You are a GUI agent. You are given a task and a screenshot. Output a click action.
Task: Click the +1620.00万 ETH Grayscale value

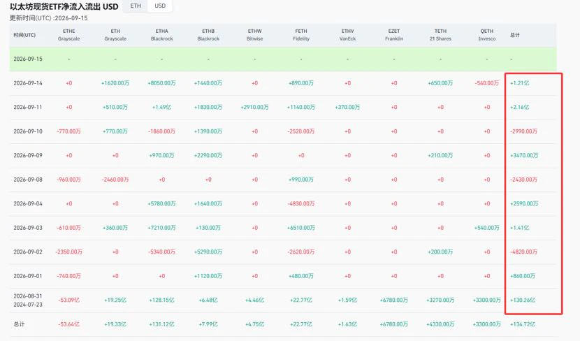pyautogui.click(x=115, y=83)
